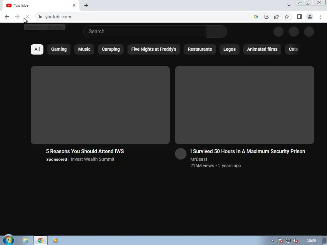
Task: Click the muted volume tray icon
Action: click(x=295, y=241)
